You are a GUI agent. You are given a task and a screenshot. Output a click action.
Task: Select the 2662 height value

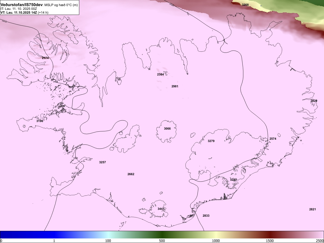[x=131, y=174]
